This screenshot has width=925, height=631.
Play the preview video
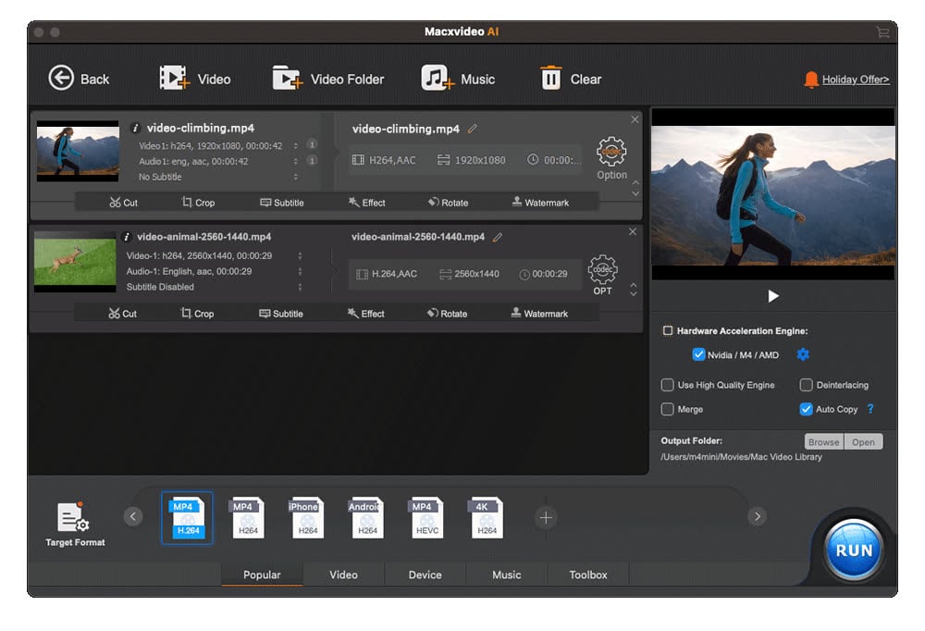(772, 296)
